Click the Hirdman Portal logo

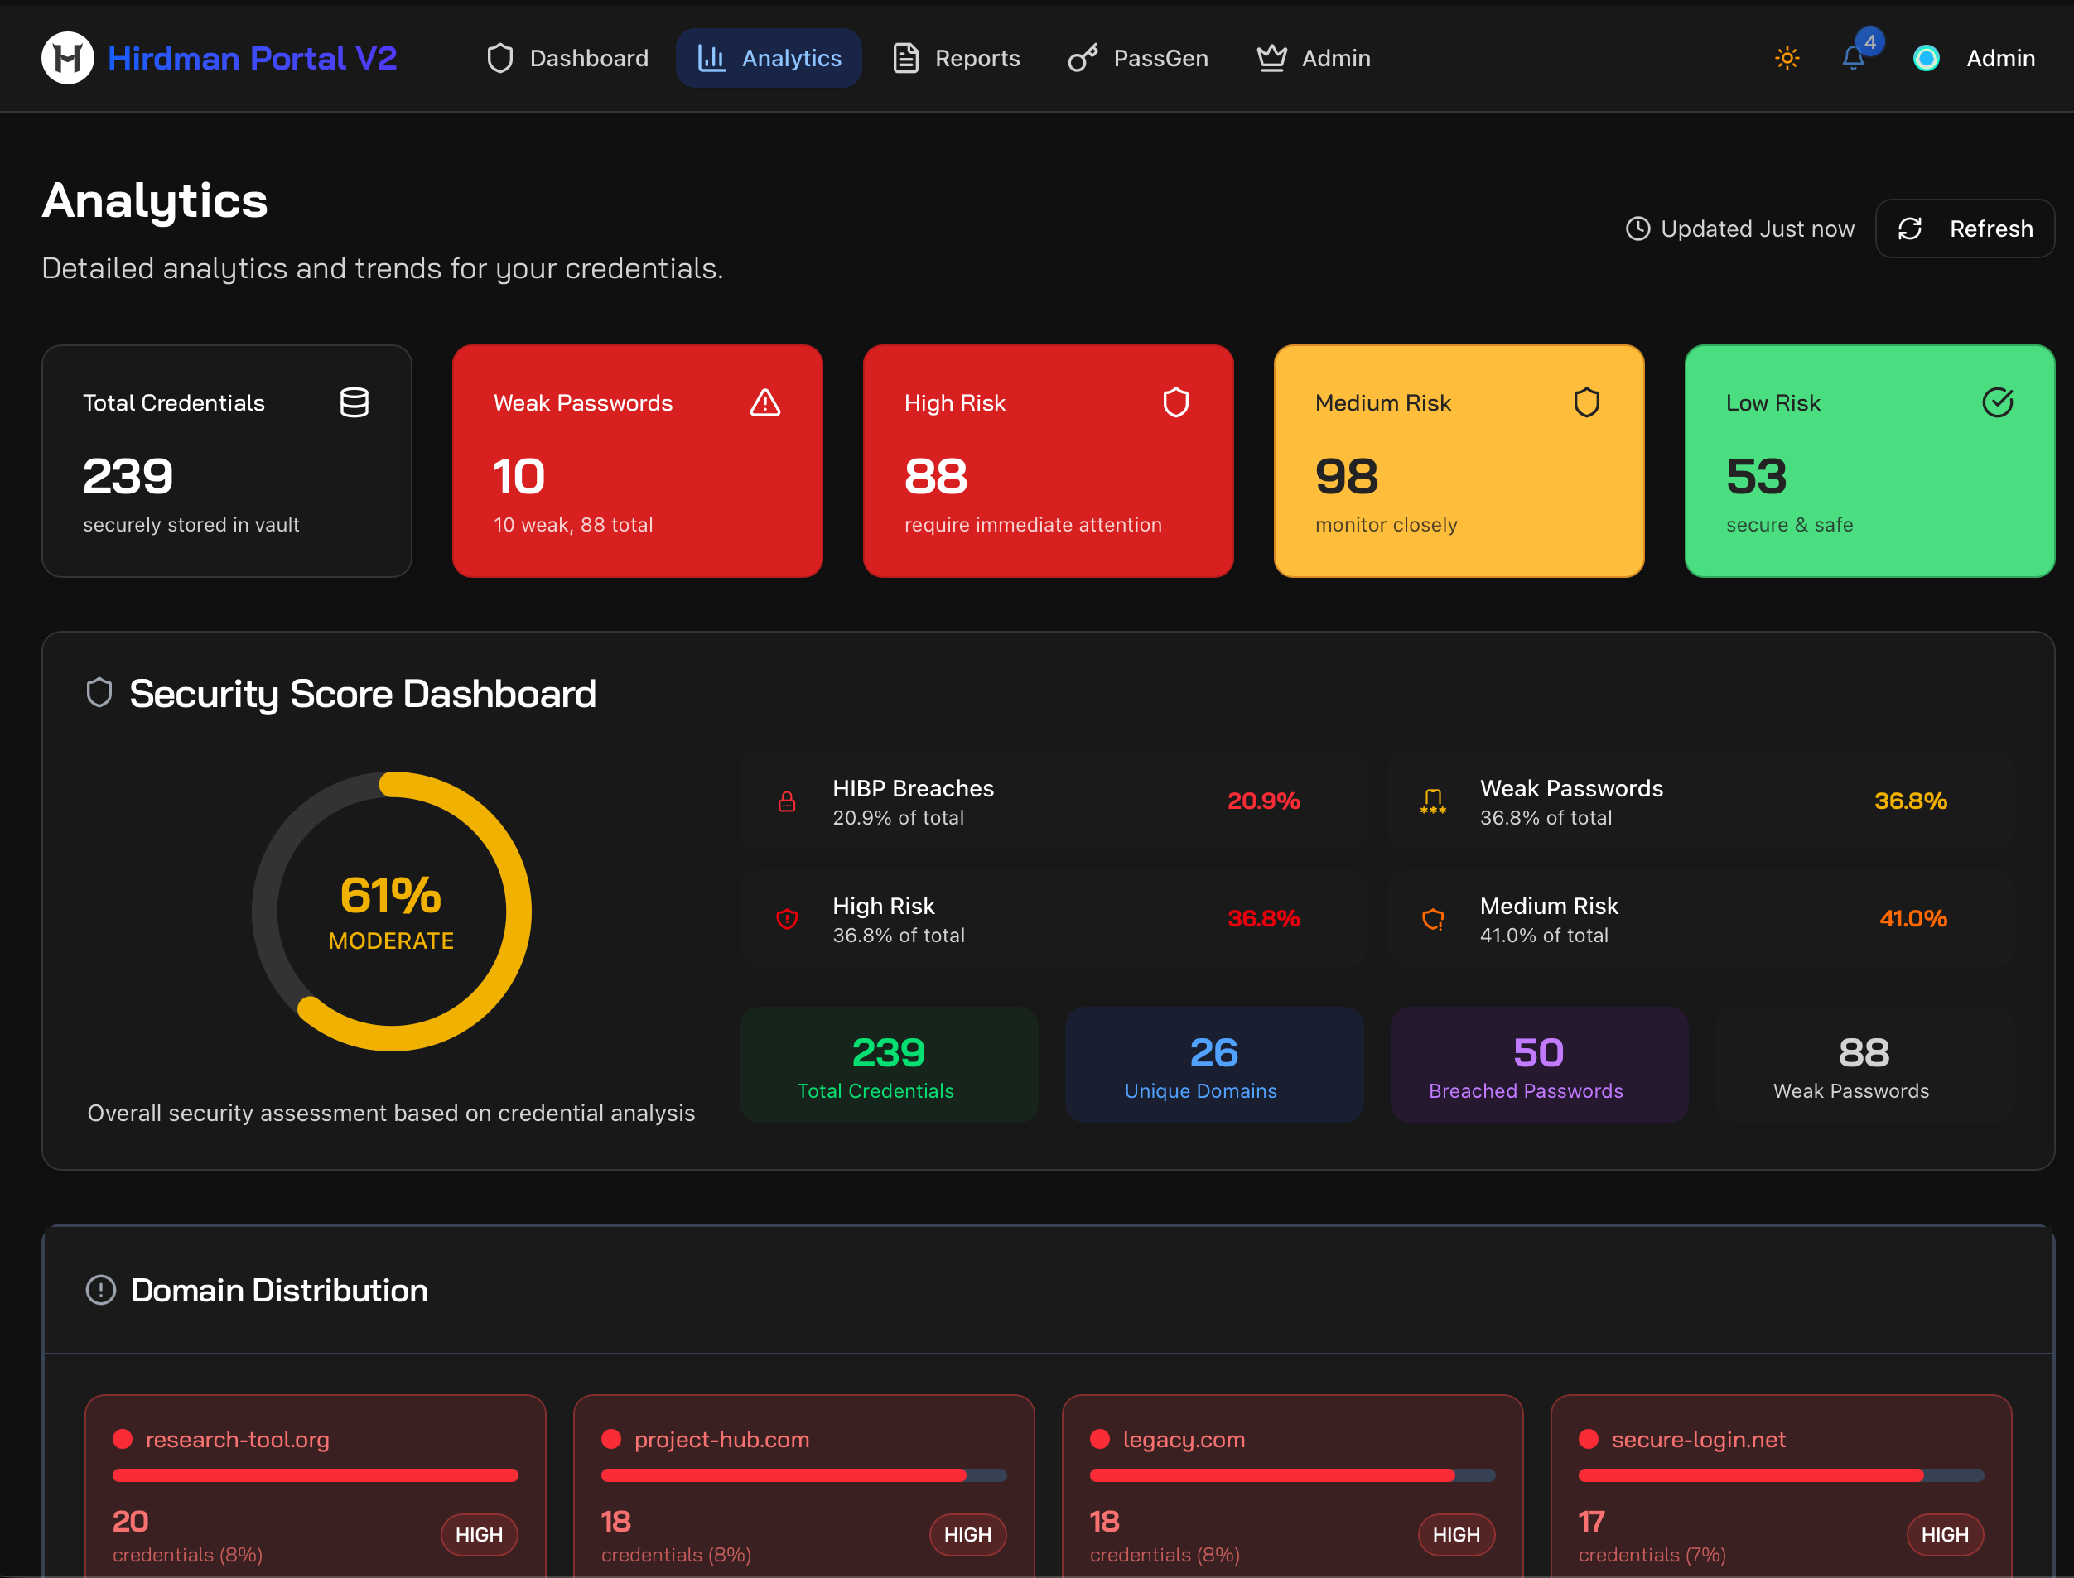(x=67, y=57)
